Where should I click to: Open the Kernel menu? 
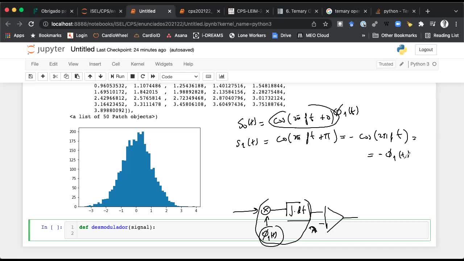pyautogui.click(x=137, y=64)
